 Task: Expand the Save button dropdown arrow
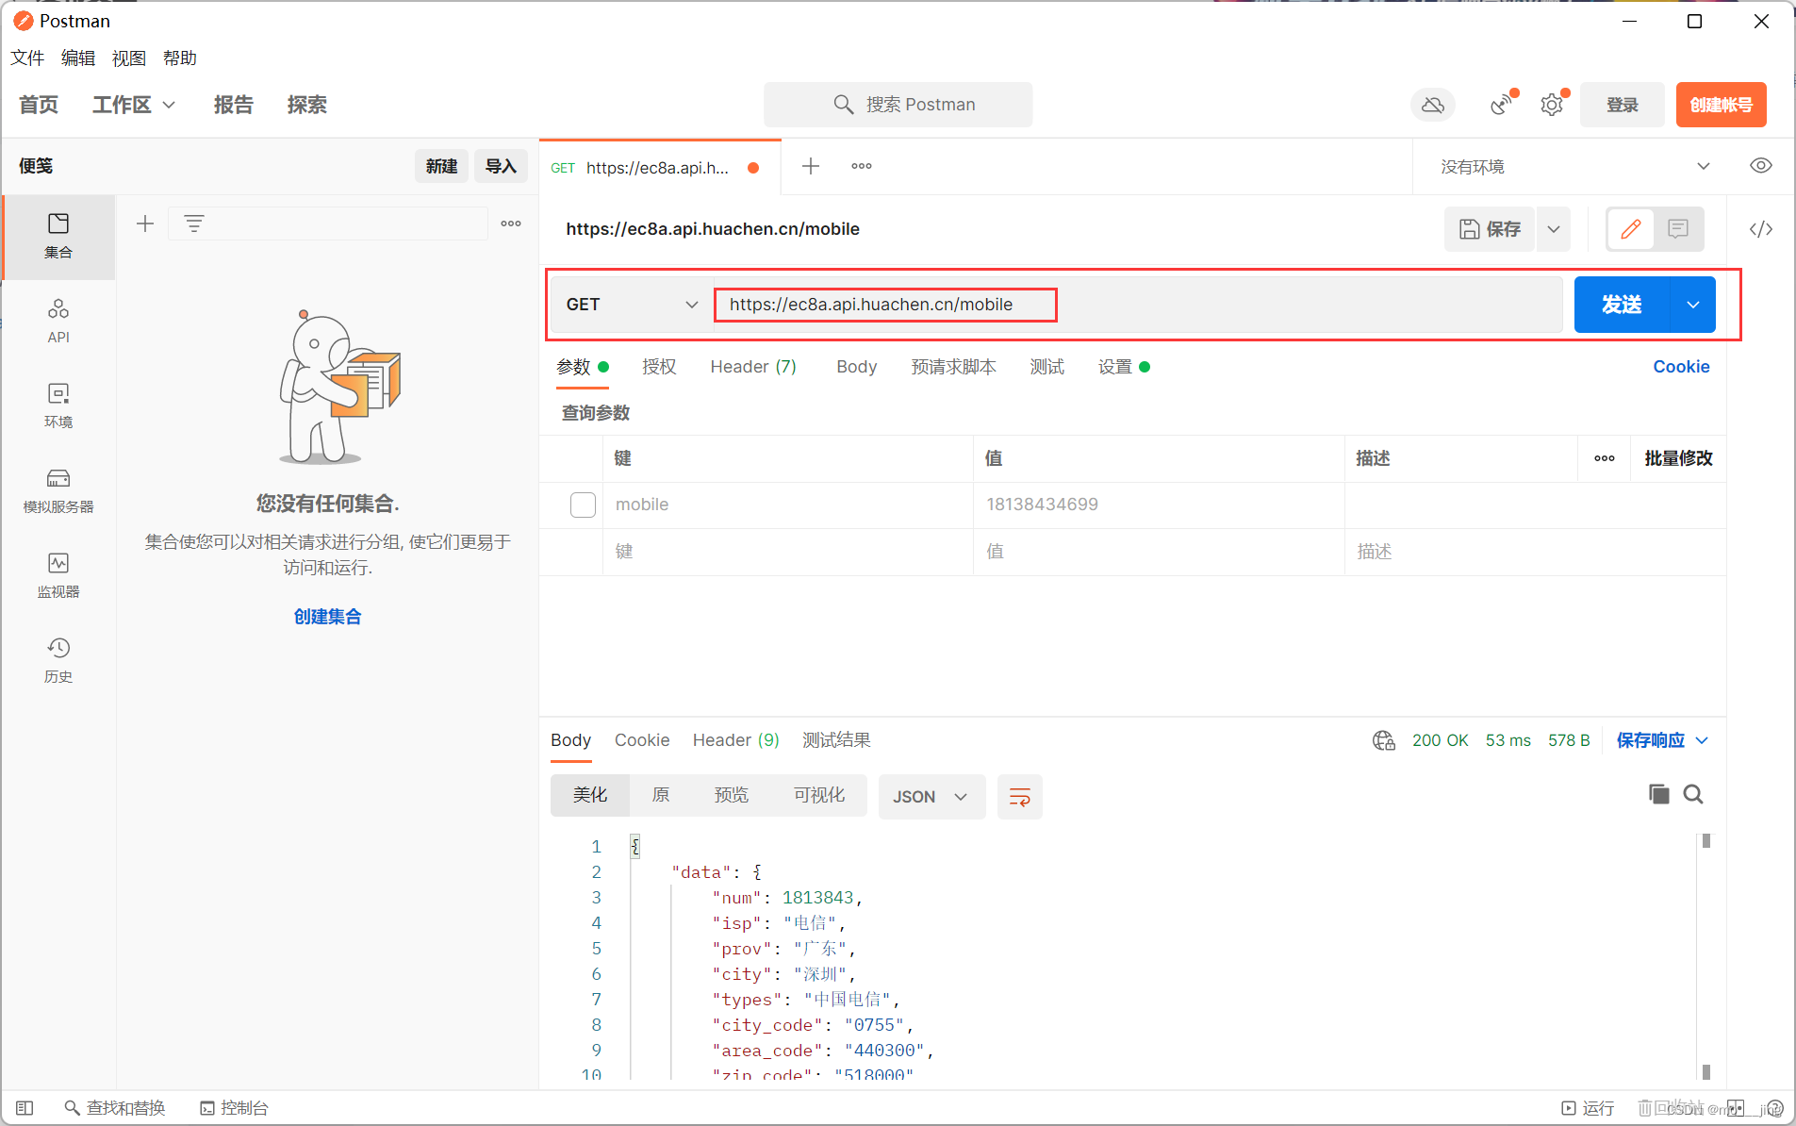click(x=1554, y=229)
